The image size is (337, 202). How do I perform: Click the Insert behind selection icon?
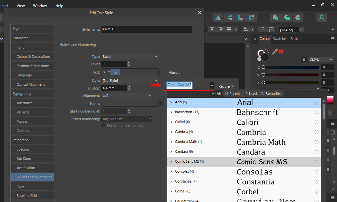tap(275, 18)
